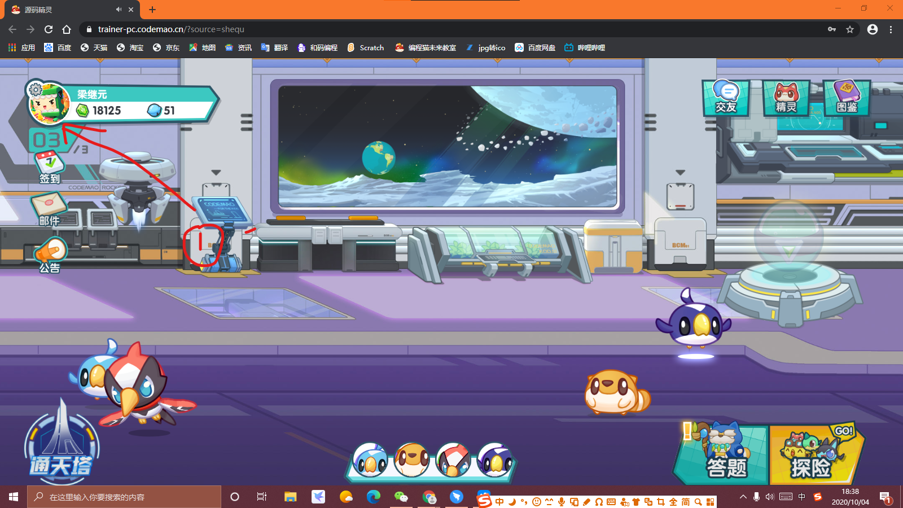The image size is (903, 508).
Task: Open the 天猫 bookmark
Action: [x=94, y=48]
